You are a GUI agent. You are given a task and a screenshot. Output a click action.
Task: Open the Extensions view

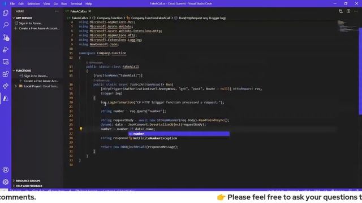[x=6, y=74]
